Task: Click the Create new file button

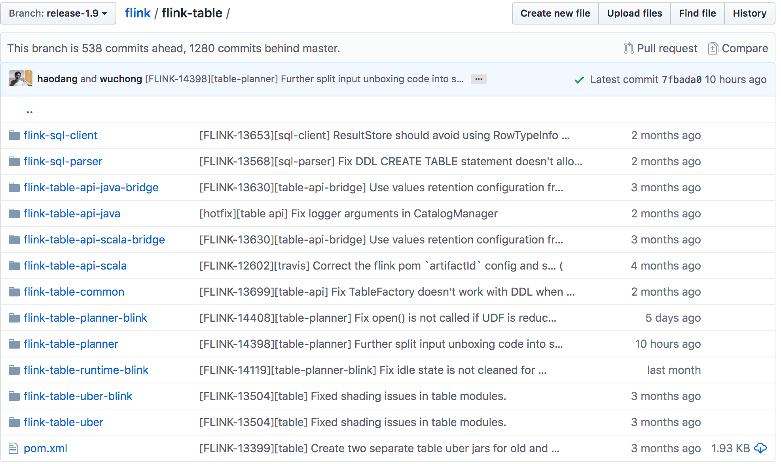Action: click(x=555, y=13)
